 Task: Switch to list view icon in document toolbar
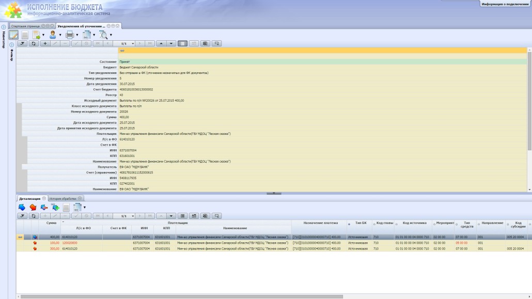pos(25,35)
